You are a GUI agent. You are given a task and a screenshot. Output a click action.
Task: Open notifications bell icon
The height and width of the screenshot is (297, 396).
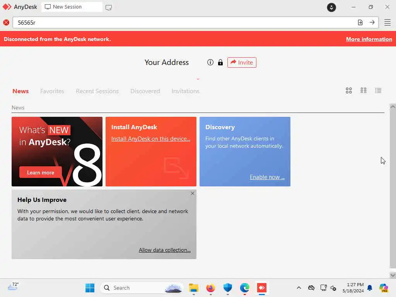(x=370, y=288)
